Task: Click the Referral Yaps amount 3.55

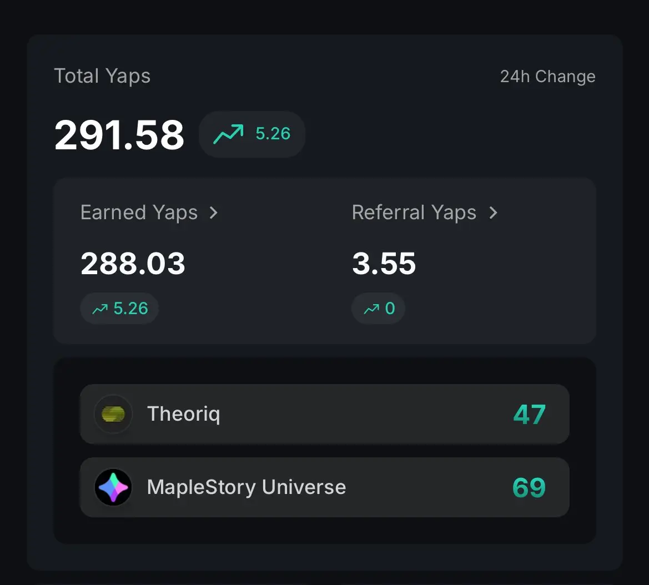Action: pyautogui.click(x=384, y=263)
